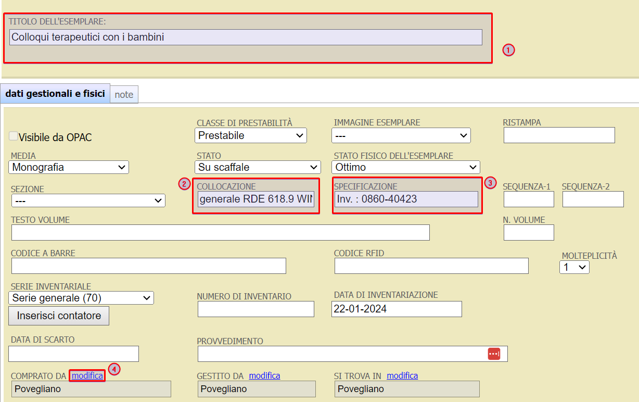Open the Classe di prestabilità dropdown
The height and width of the screenshot is (402, 639).
(251, 135)
